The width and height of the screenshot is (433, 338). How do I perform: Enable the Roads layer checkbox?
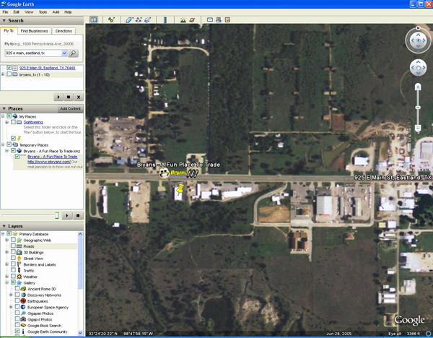[13, 246]
